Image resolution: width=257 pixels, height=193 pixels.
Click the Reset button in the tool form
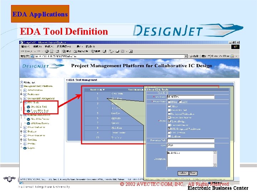pos(193,173)
